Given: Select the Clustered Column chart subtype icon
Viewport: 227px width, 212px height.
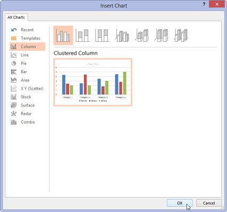Looking at the screenshot, I should point(63,36).
